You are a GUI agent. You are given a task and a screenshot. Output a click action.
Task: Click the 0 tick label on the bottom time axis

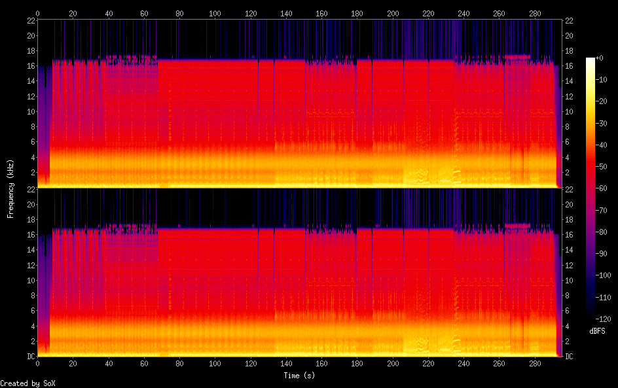37,364
